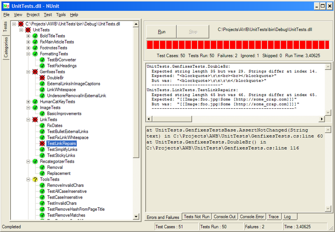Viewport: 335px width, 232px height.
Task: Collapse the GenfixesTests node
Action: [x=28, y=71]
